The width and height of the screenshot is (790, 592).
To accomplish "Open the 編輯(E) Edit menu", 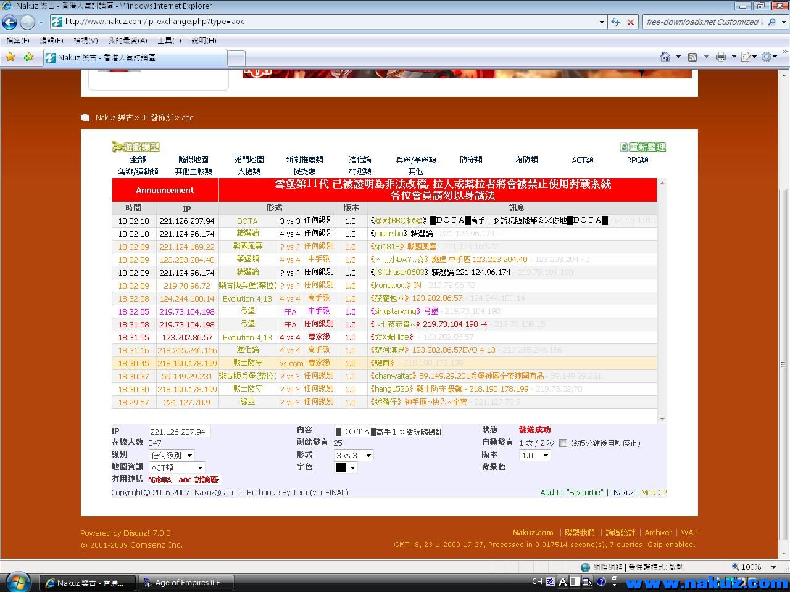I will click(x=51, y=41).
